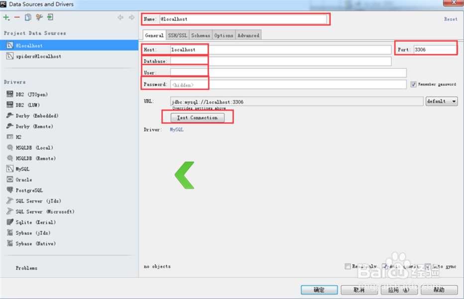Select the HSQLDB (Local) driver

(x=34, y=148)
